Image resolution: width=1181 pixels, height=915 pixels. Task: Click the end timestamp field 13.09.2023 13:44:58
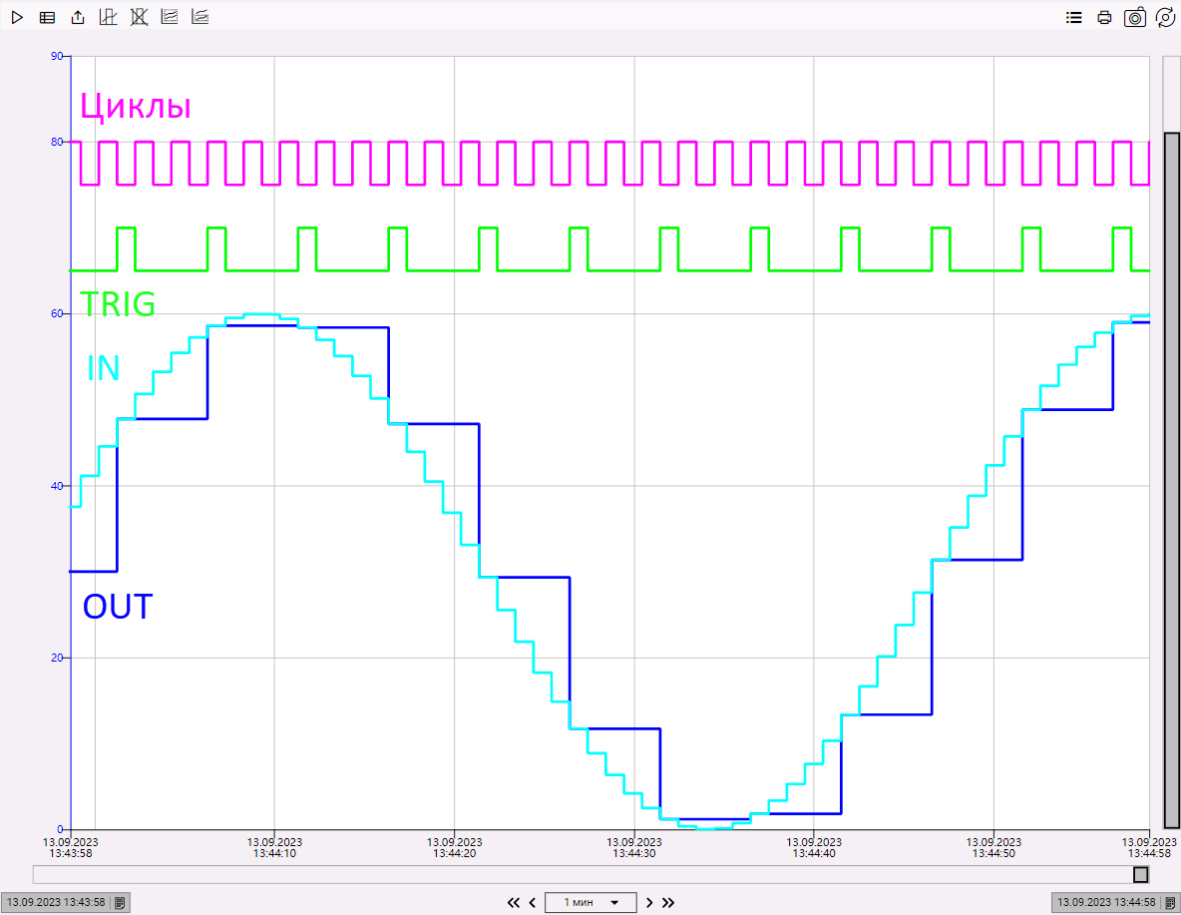(x=1107, y=902)
